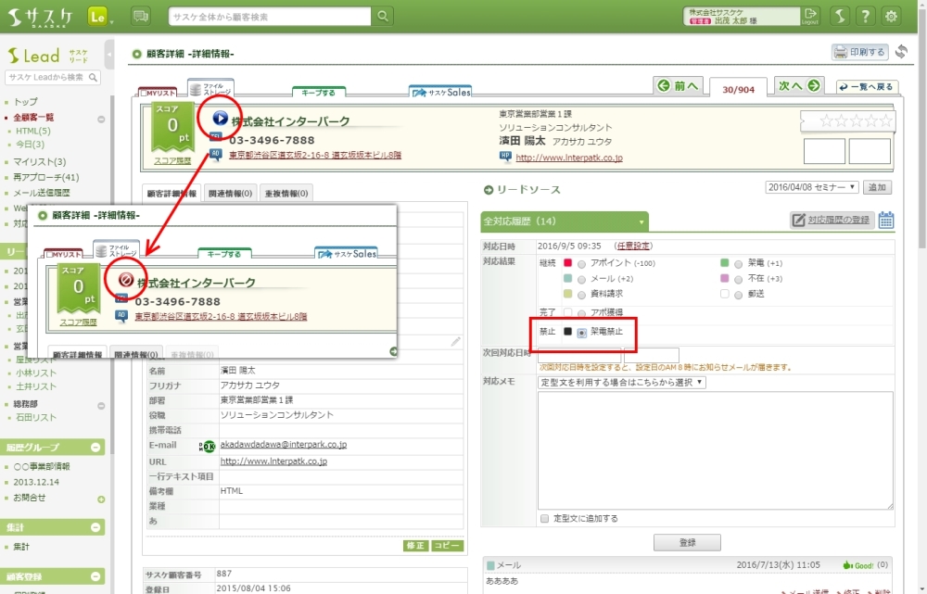The height and width of the screenshot is (594, 927).
Task: Click the blue play status icon by company name
Action: point(220,119)
